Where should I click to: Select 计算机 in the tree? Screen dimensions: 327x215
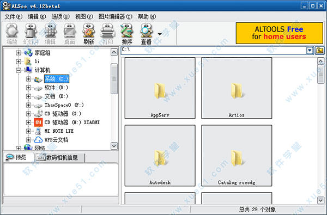(x=43, y=70)
